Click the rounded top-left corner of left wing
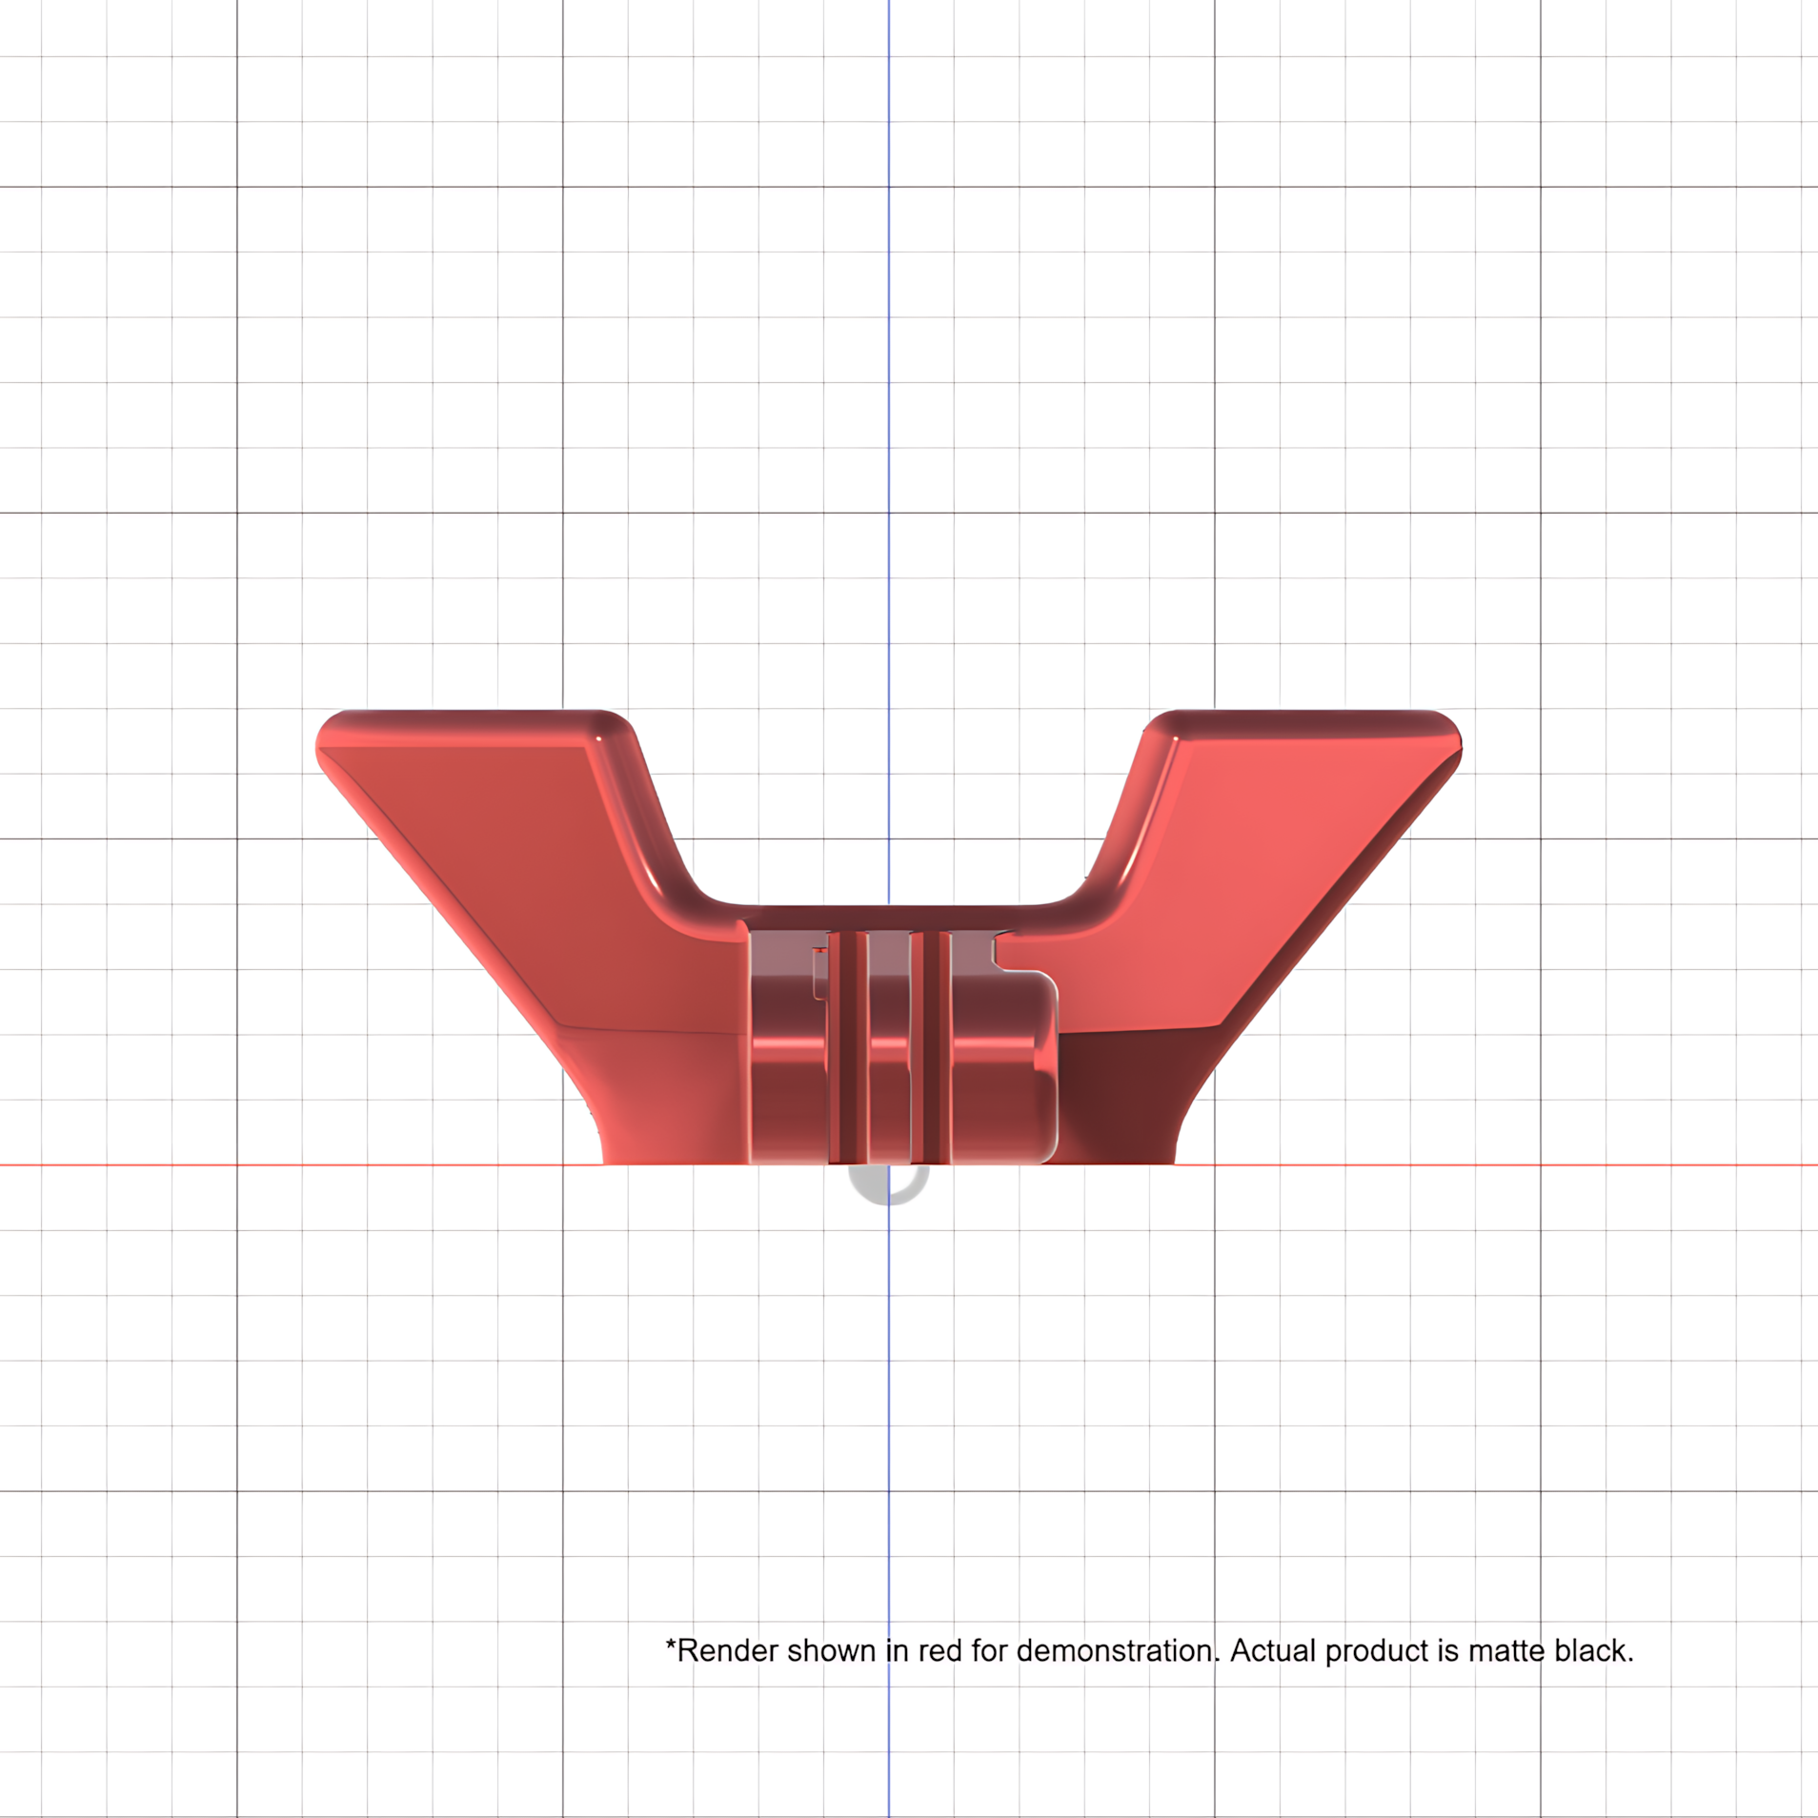Viewport: 1818px width, 1818px height. tap(335, 731)
